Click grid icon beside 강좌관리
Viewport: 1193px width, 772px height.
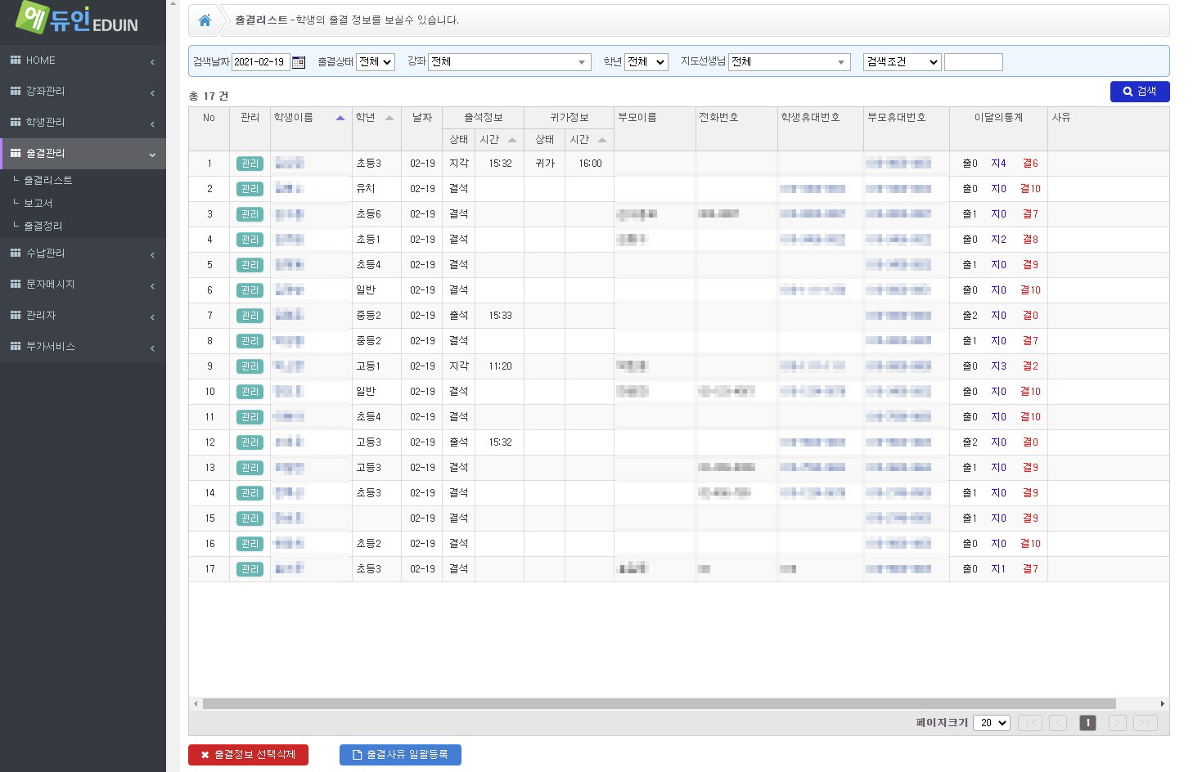coord(16,91)
